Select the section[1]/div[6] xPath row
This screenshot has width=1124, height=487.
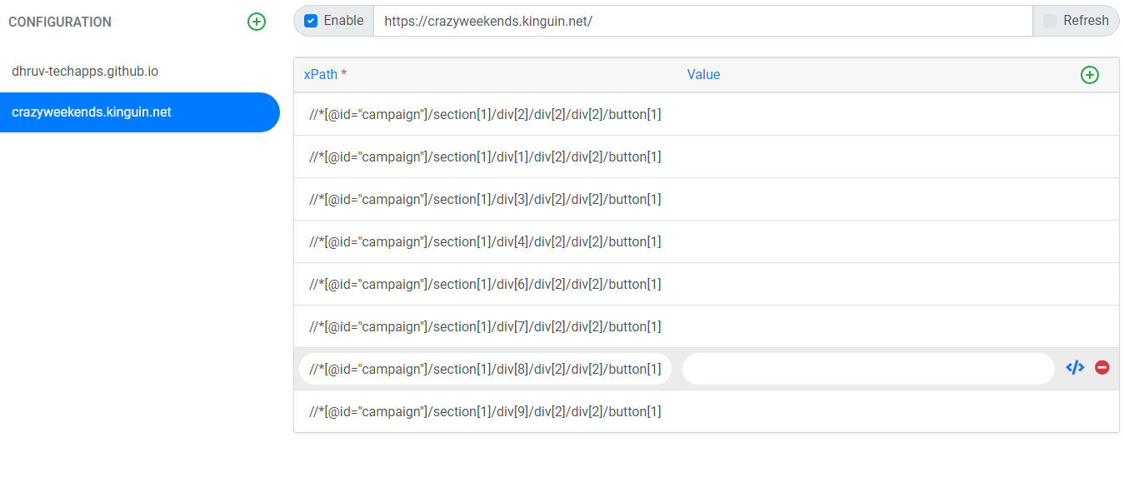click(x=706, y=284)
